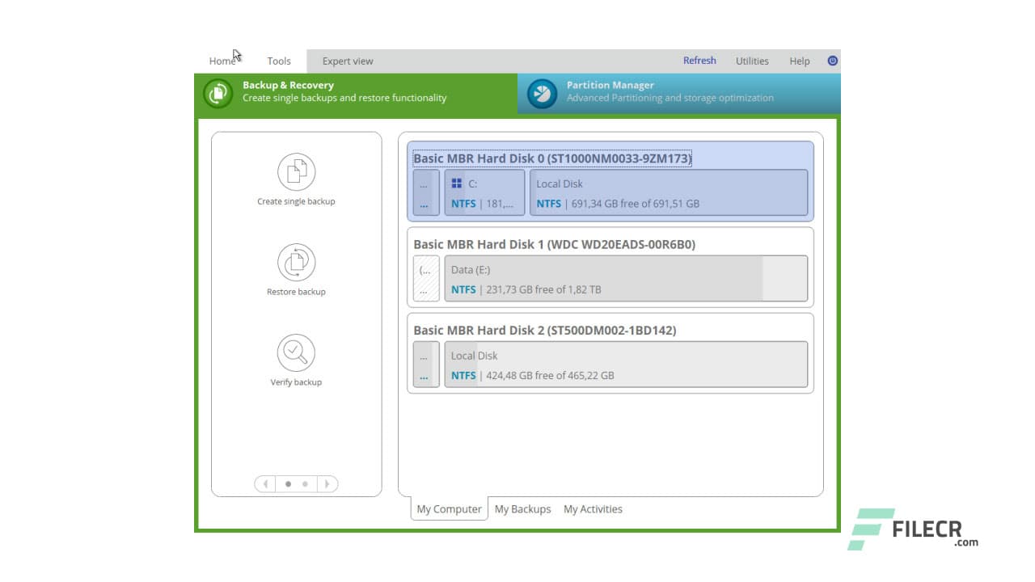
Task: Open the Utilities menu
Action: [752, 61]
